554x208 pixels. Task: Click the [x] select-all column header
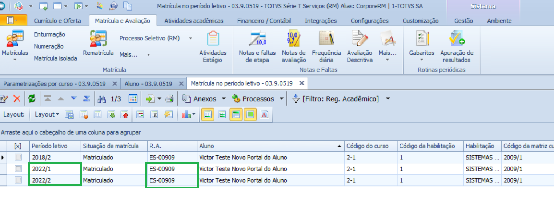pyautogui.click(x=18, y=146)
